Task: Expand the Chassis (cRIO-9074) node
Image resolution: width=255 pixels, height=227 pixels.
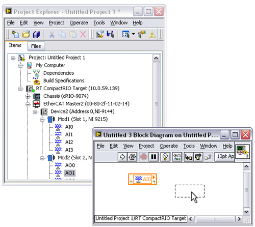Action: (x=28, y=96)
